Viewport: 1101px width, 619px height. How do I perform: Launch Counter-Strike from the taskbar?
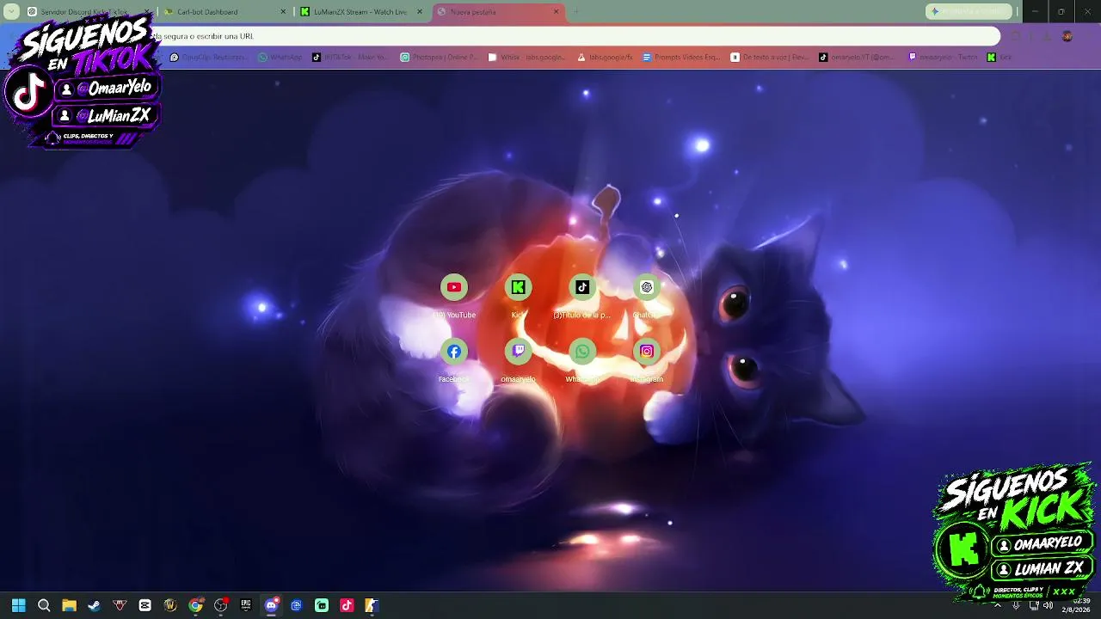pyautogui.click(x=372, y=605)
